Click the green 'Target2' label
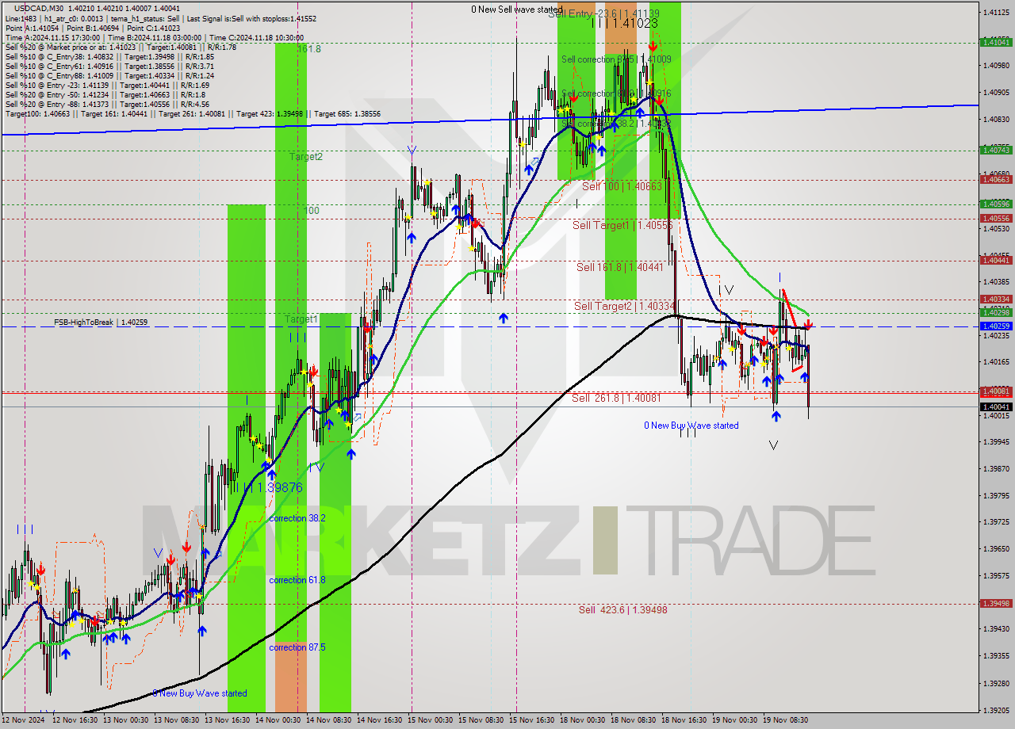Image resolution: width=1015 pixels, height=729 pixels. tap(305, 157)
